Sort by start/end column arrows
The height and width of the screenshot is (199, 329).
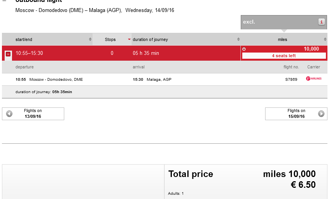coord(90,39)
